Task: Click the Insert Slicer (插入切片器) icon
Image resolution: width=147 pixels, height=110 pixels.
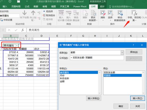Action: (61, 13)
